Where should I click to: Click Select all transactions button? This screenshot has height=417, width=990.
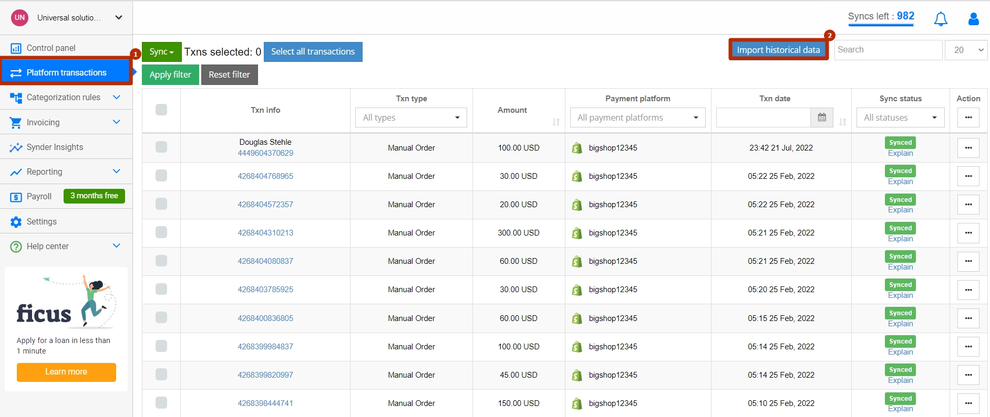(x=313, y=52)
